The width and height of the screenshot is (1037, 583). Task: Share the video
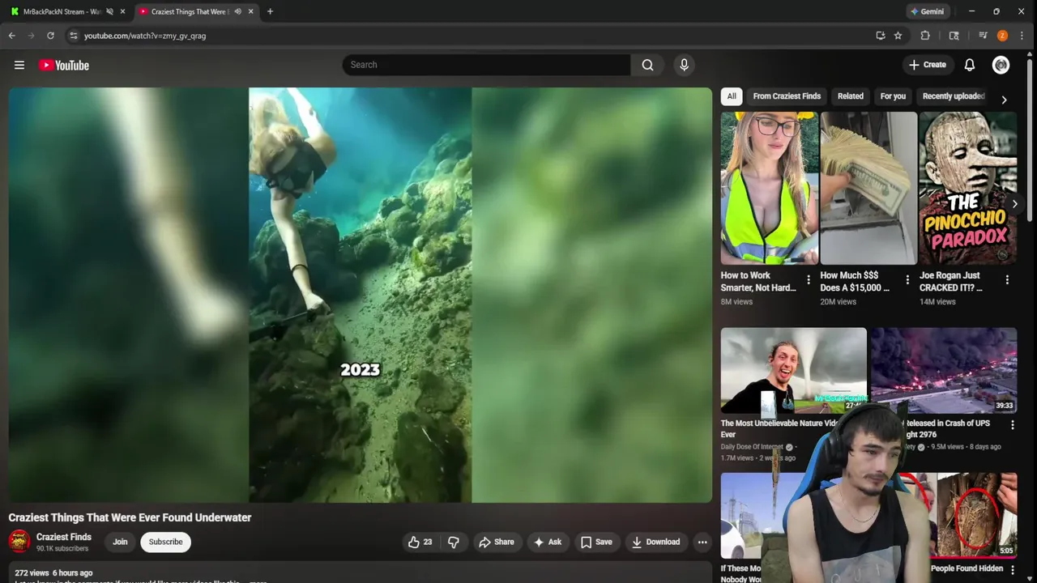coord(496,542)
